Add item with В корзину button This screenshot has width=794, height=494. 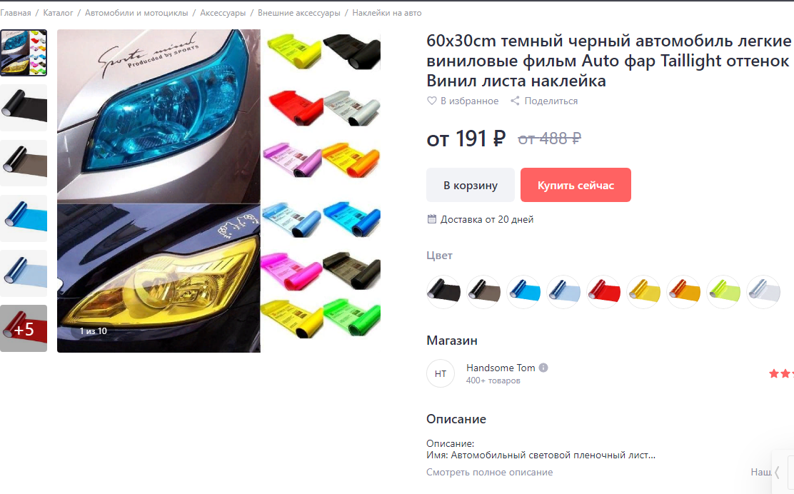(x=471, y=186)
